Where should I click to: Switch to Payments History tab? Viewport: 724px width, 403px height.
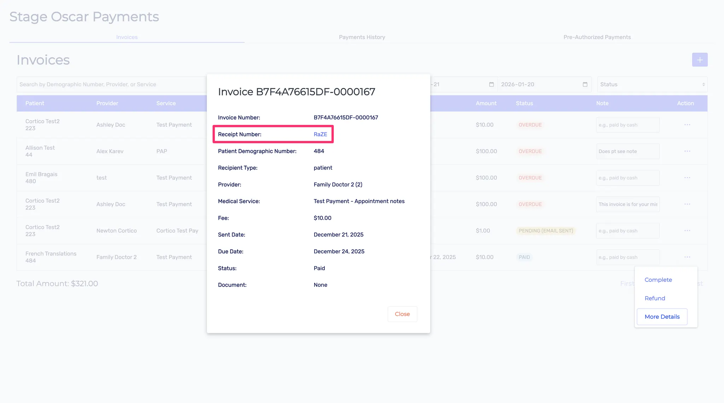tap(362, 37)
